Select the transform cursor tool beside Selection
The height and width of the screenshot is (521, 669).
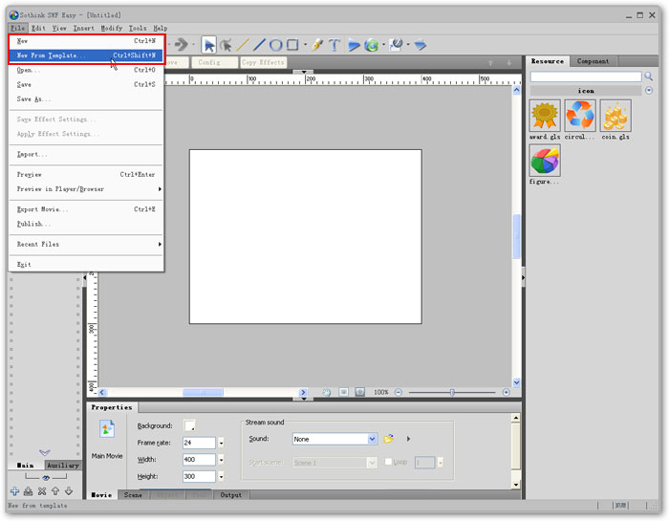(x=226, y=45)
